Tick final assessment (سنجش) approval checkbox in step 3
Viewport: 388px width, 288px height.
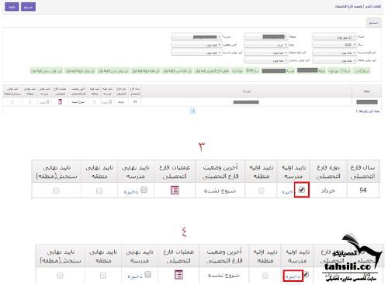pos(56,191)
